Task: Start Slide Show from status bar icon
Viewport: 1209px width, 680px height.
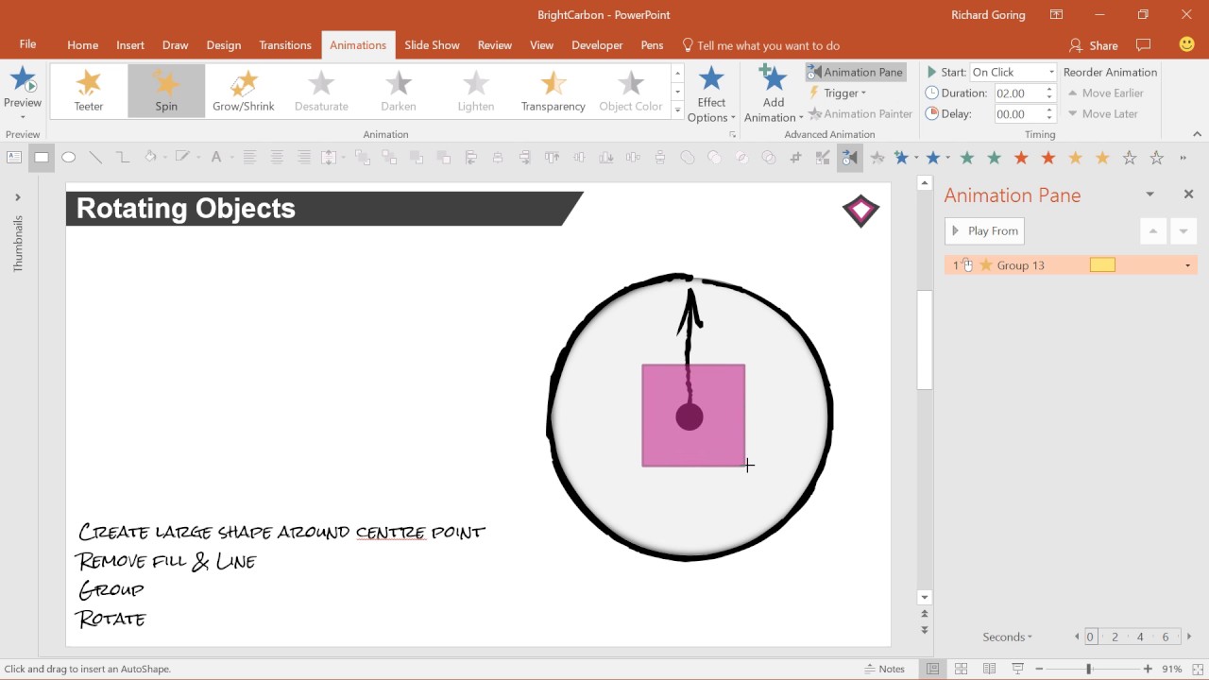Action: pyautogui.click(x=1018, y=669)
